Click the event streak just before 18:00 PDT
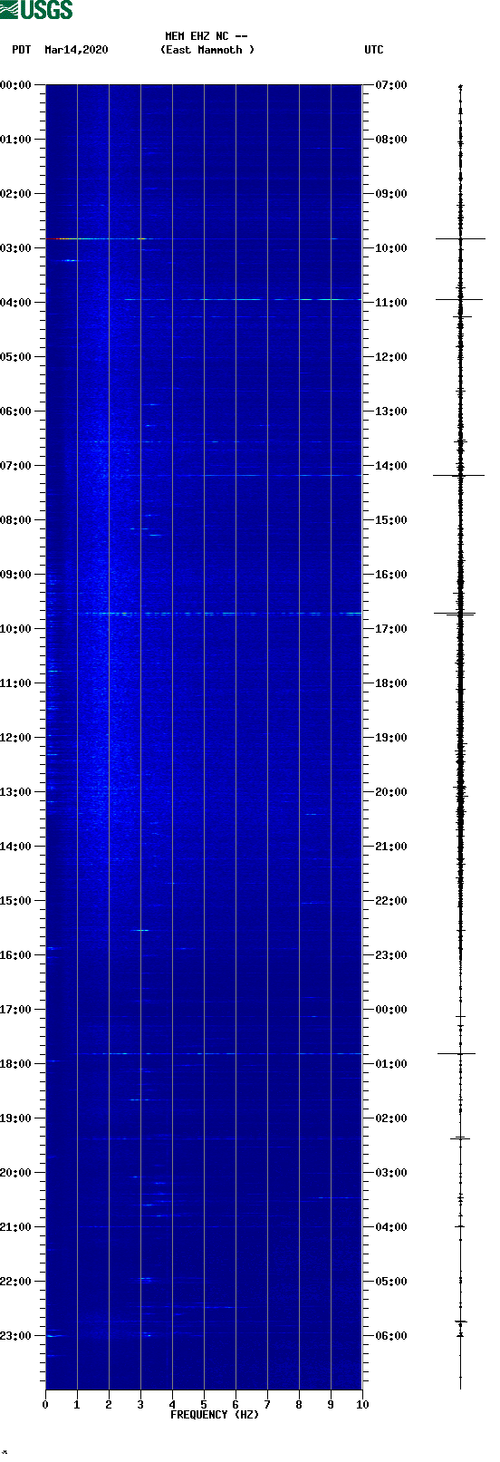 (217, 1053)
